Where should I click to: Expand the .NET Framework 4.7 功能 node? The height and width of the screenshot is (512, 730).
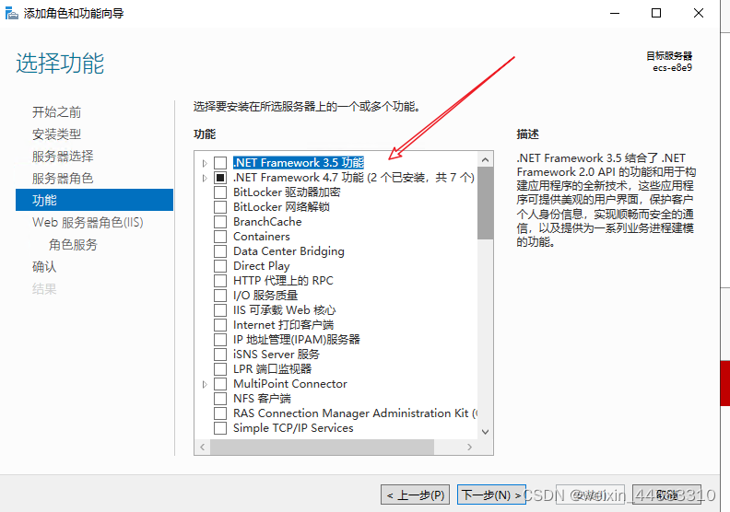click(205, 178)
